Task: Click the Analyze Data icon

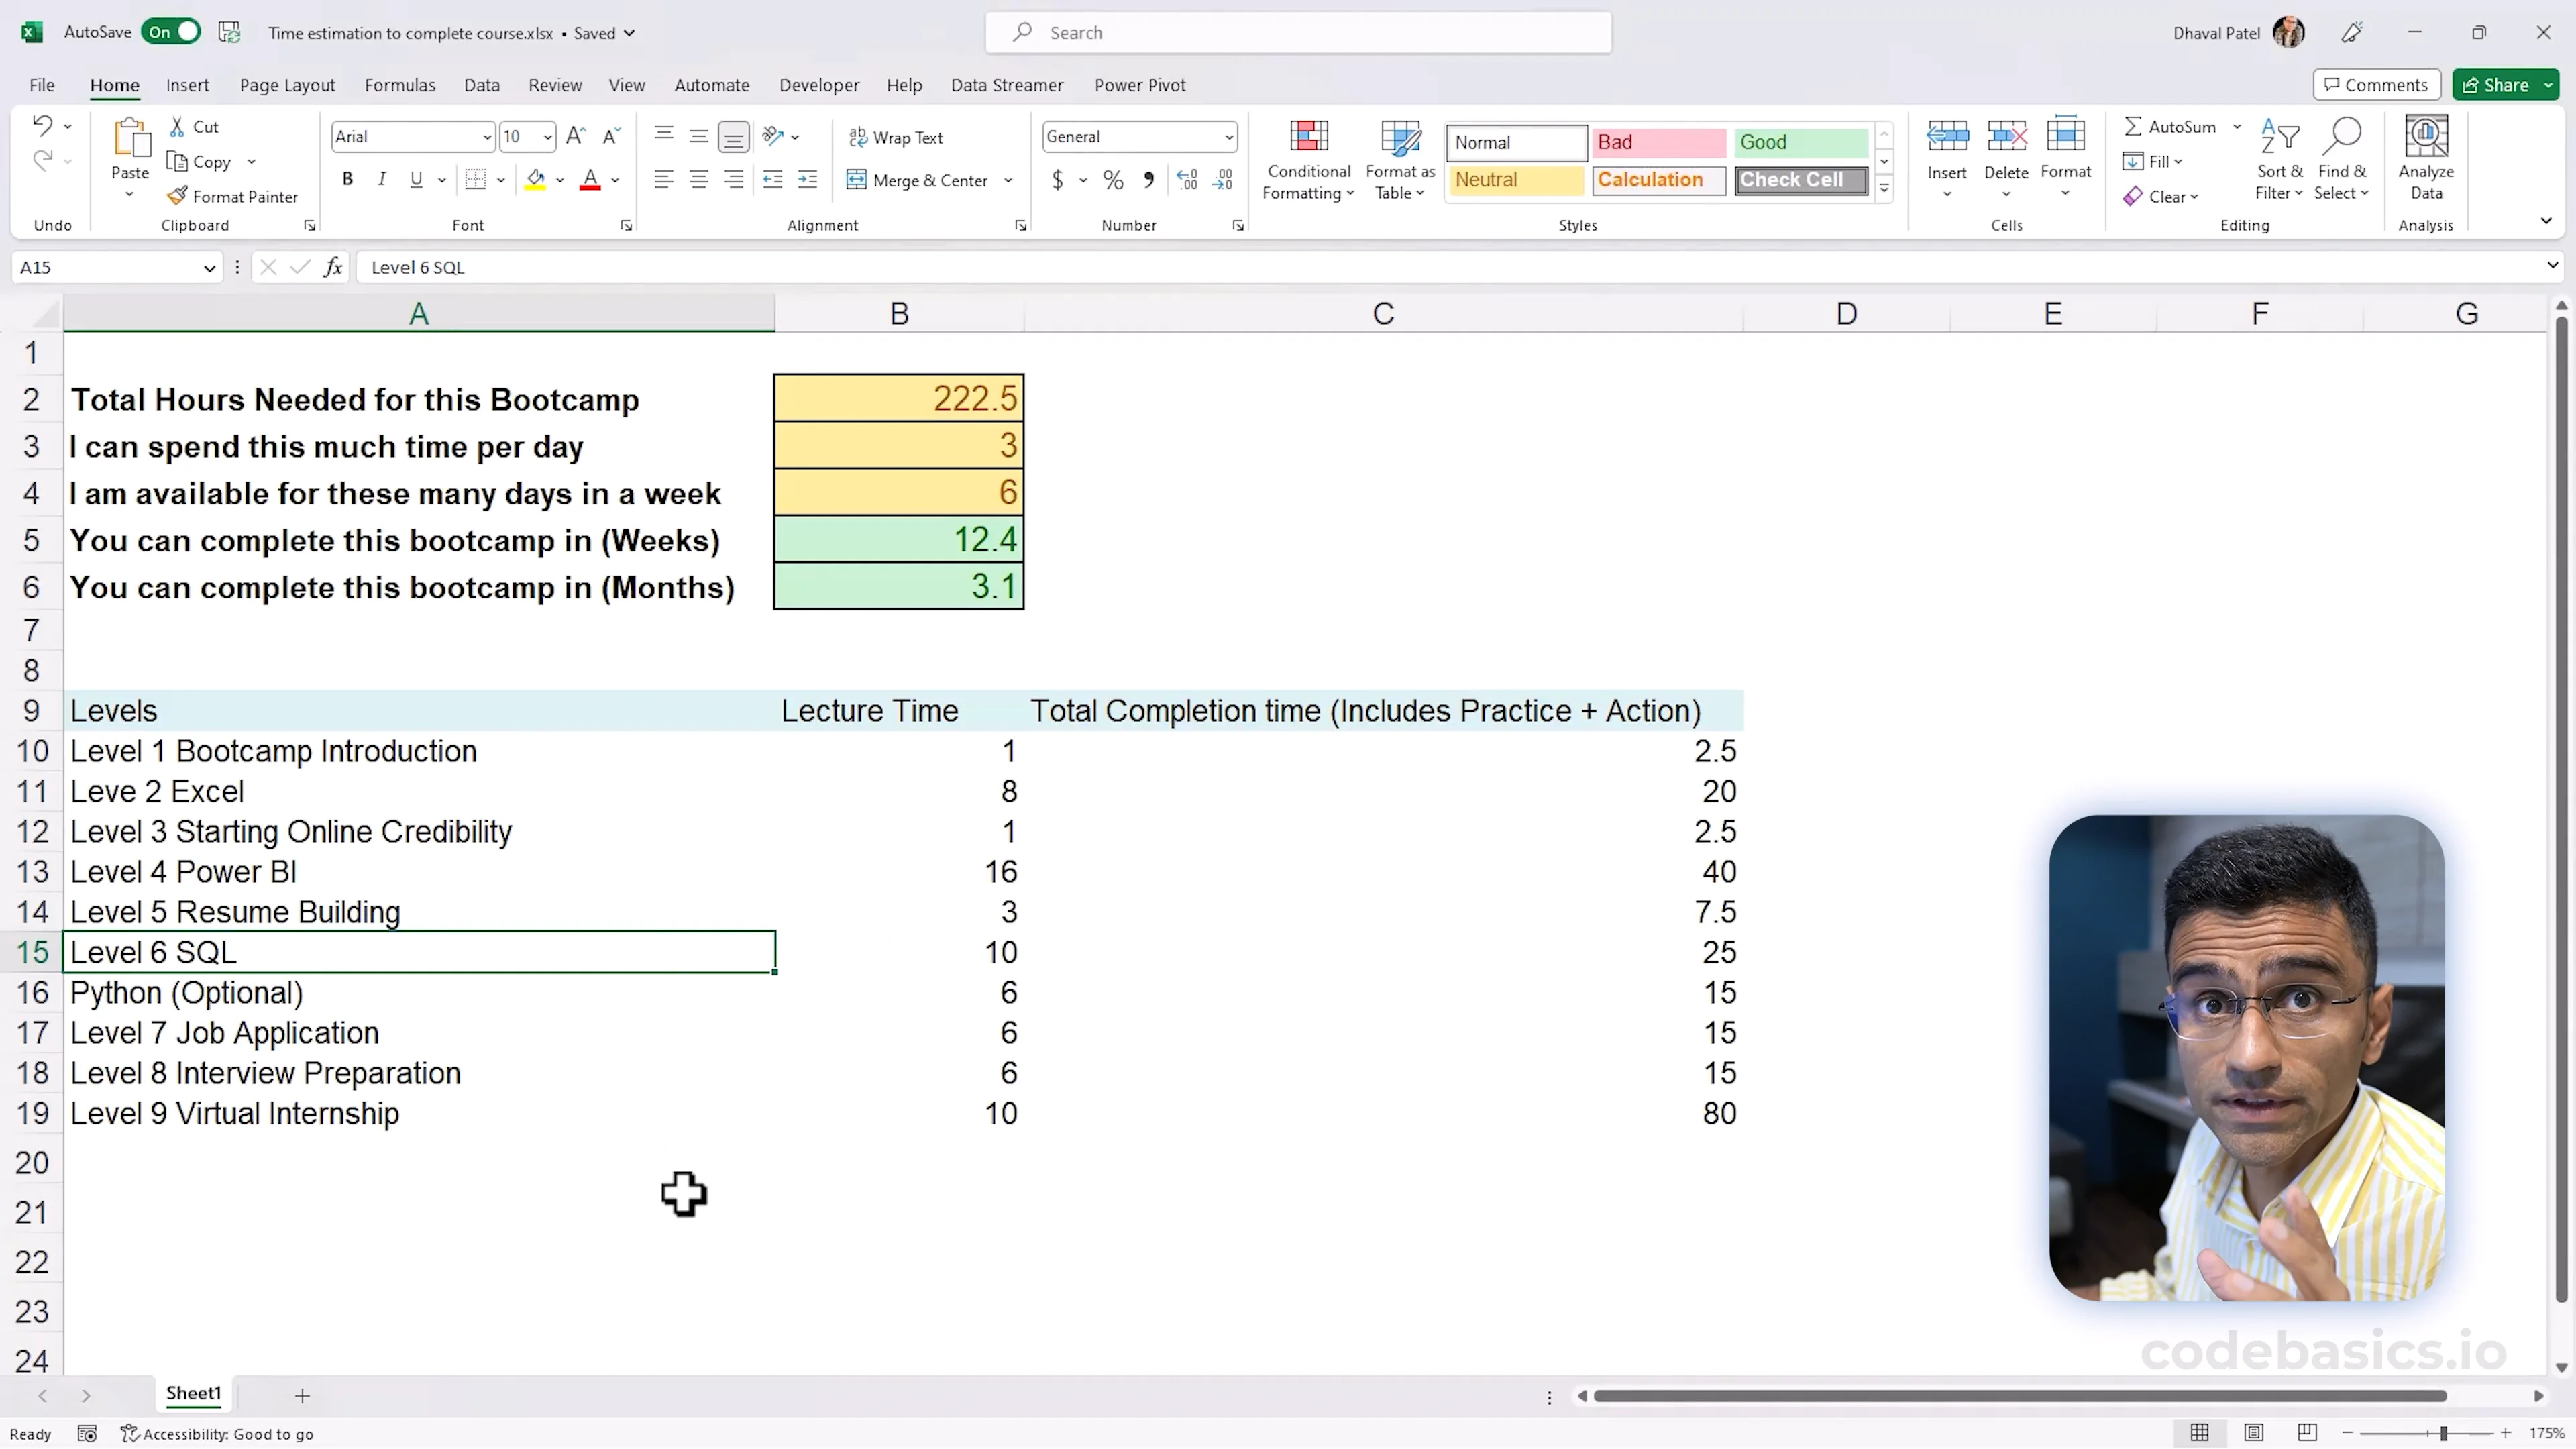Action: [x=2425, y=137]
